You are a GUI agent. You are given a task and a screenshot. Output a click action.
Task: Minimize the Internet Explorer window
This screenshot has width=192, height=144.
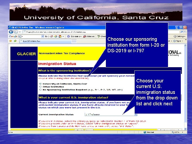(x=177, y=27)
